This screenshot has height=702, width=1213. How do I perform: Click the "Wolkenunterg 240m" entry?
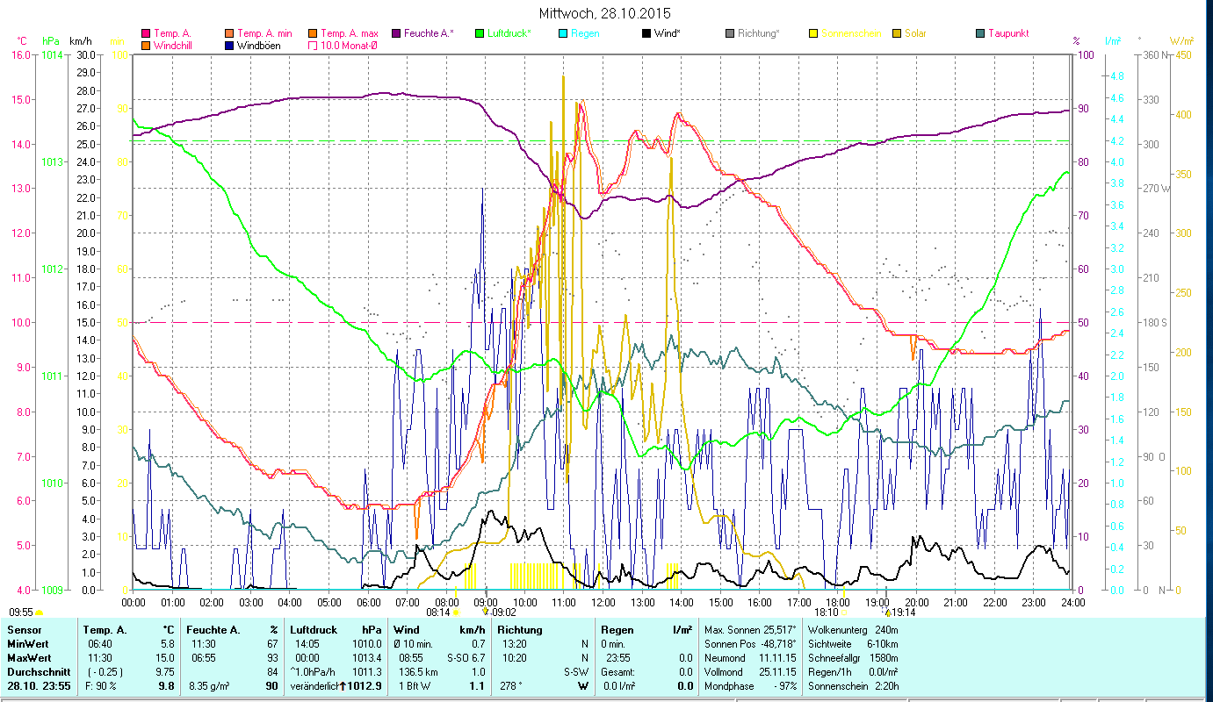click(852, 630)
